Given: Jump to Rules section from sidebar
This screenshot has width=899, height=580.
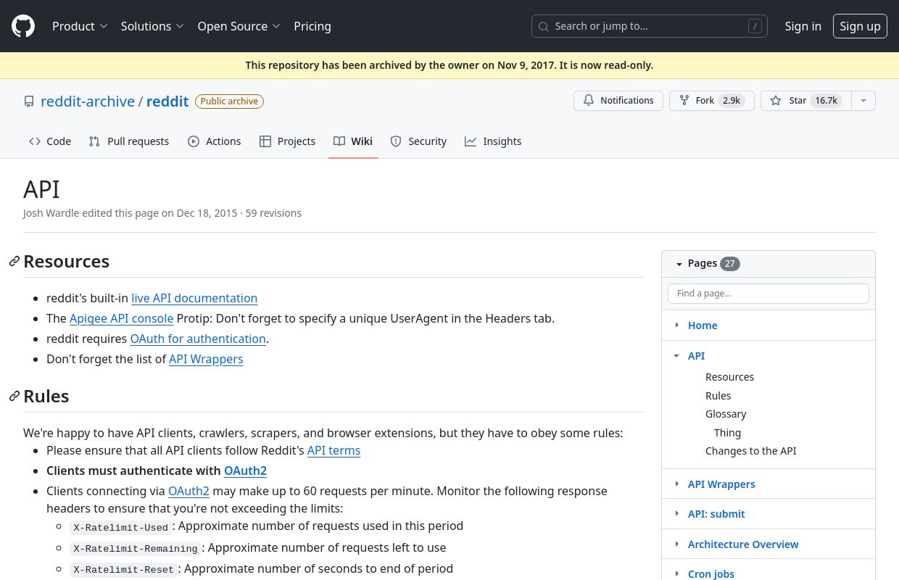Looking at the screenshot, I should [718, 396].
